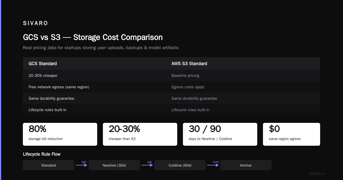Click the S3 column "Lifecycle rules built-in" cell
The height and width of the screenshot is (180, 343).
click(x=243, y=110)
